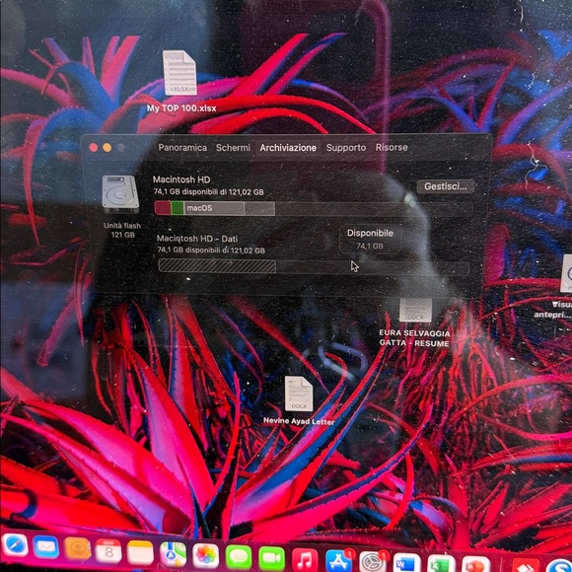Switch to the Panoramica tab

pyautogui.click(x=182, y=148)
